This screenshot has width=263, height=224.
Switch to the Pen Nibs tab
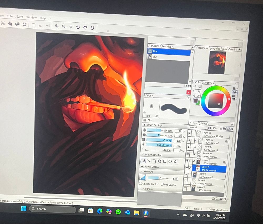pos(166,47)
